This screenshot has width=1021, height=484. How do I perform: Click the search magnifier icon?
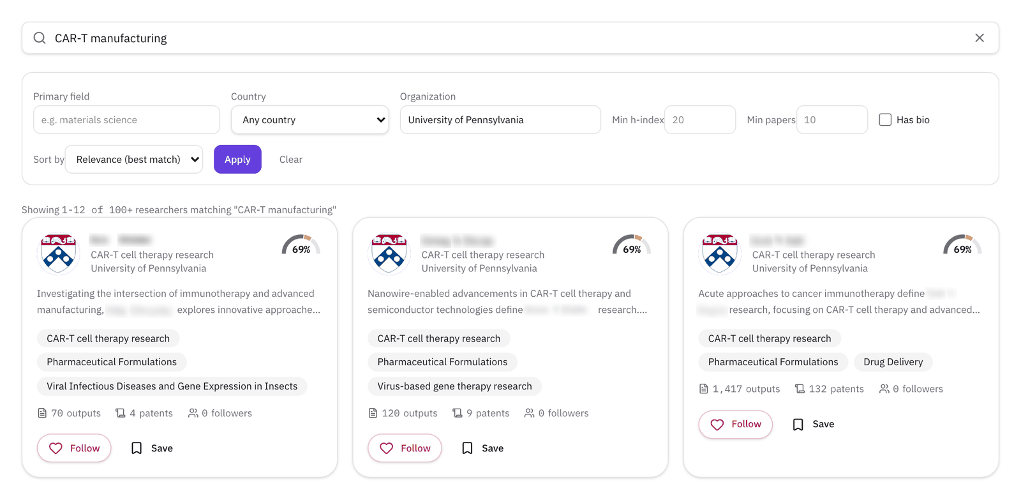(40, 38)
